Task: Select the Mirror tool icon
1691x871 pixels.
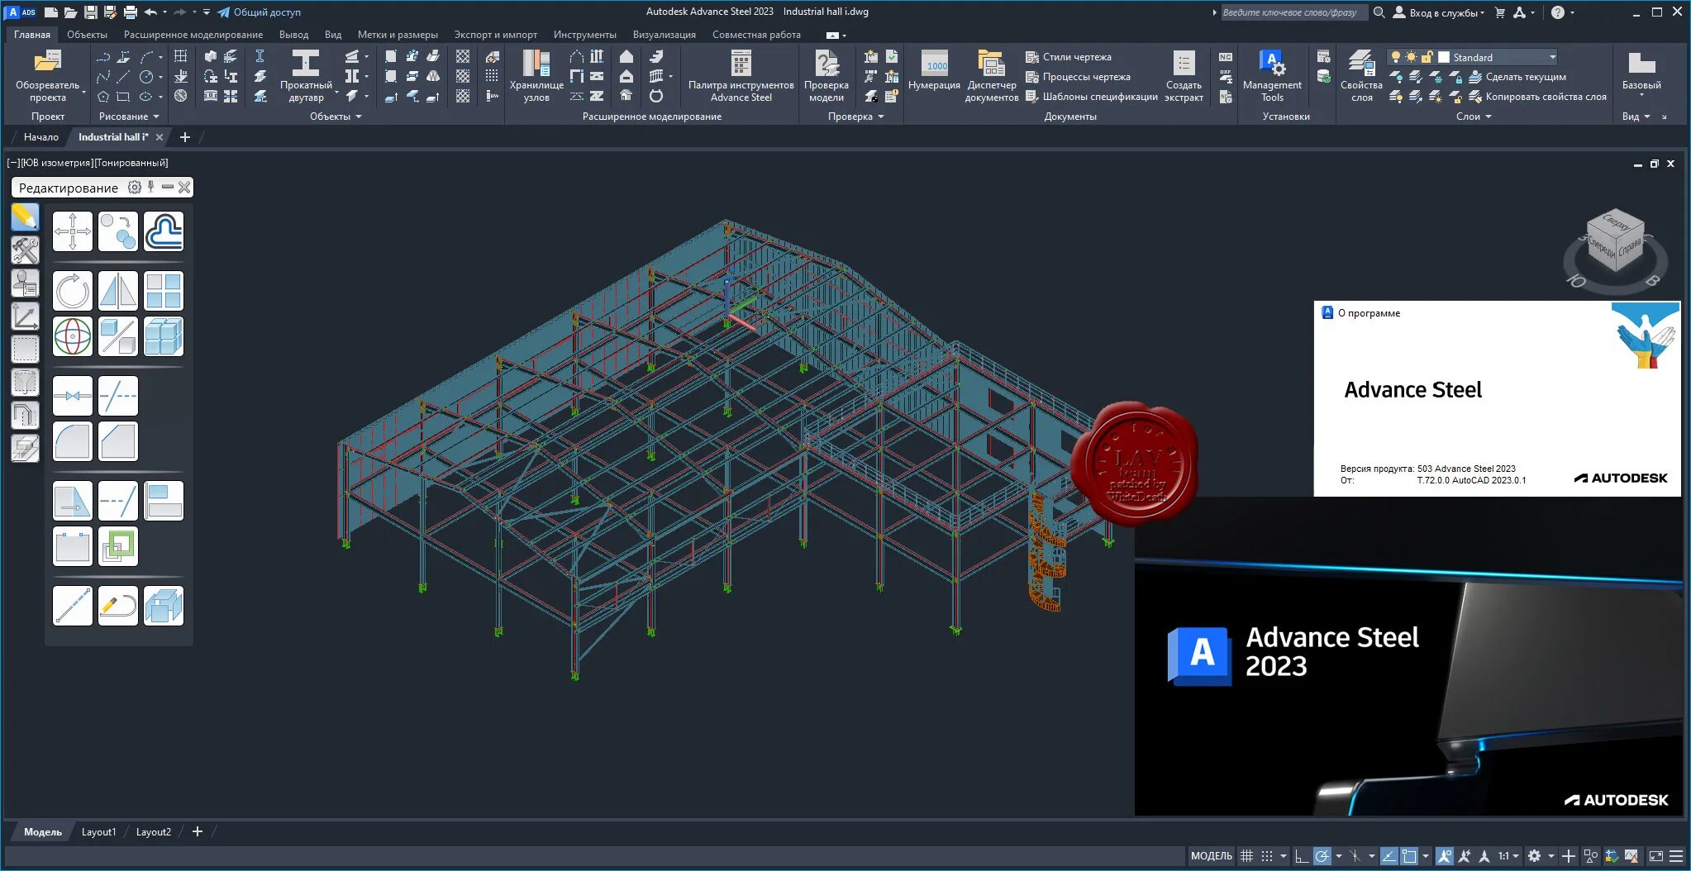Action: tap(118, 291)
